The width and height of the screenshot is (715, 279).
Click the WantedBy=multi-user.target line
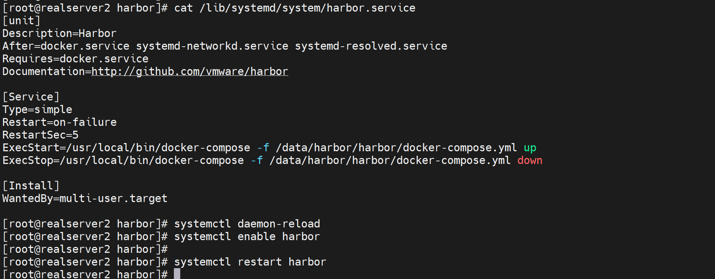tap(85, 198)
